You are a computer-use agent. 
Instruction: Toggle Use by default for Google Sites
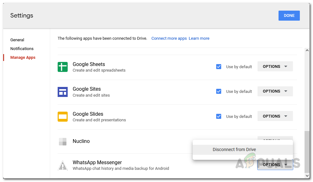point(219,91)
